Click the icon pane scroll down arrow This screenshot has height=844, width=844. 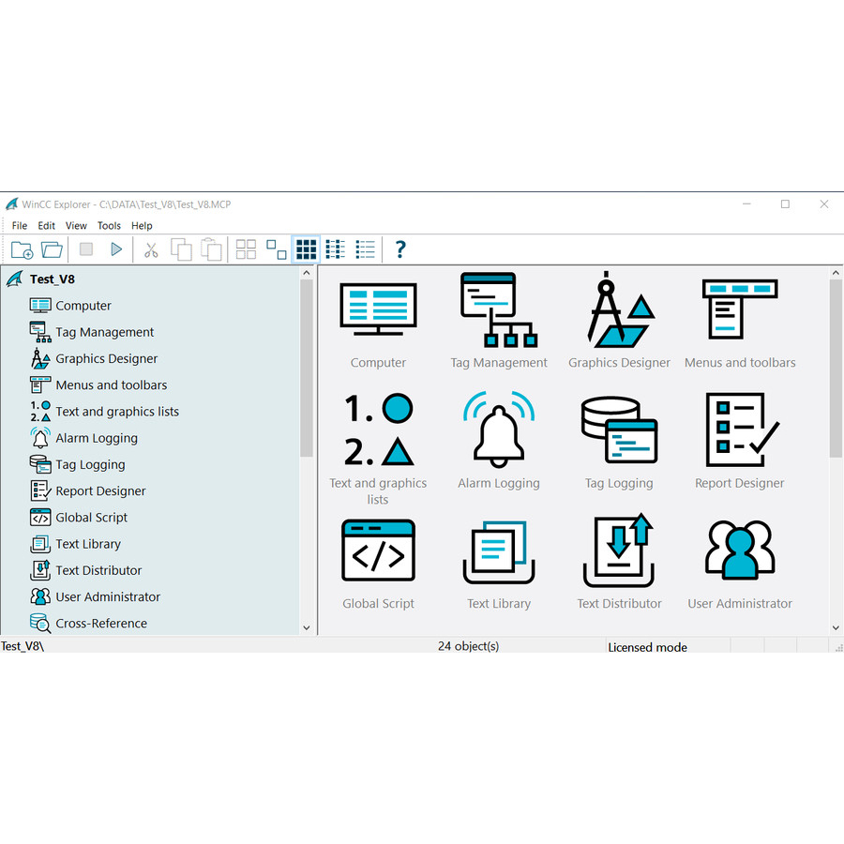point(836,627)
